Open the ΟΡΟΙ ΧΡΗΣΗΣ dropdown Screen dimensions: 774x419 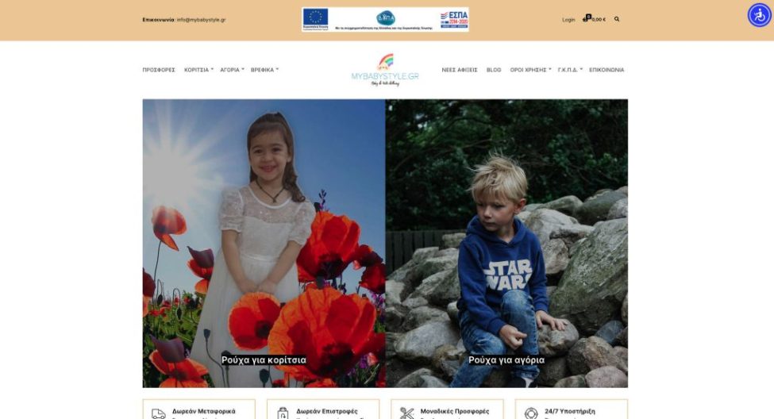point(530,70)
